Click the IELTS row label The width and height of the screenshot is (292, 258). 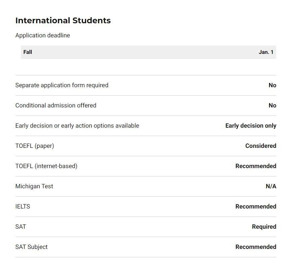click(x=23, y=206)
